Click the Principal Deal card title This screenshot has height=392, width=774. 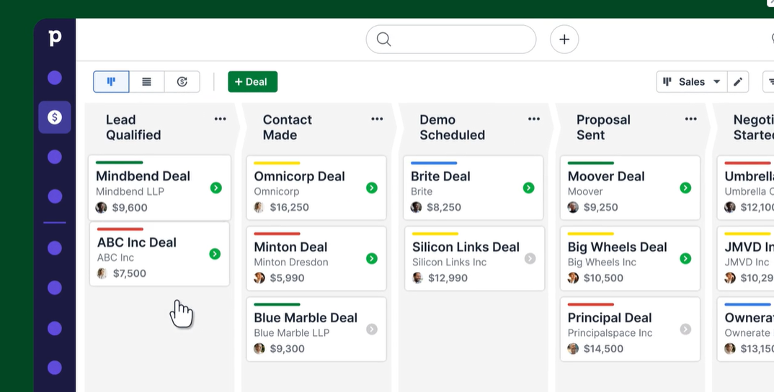click(x=610, y=318)
